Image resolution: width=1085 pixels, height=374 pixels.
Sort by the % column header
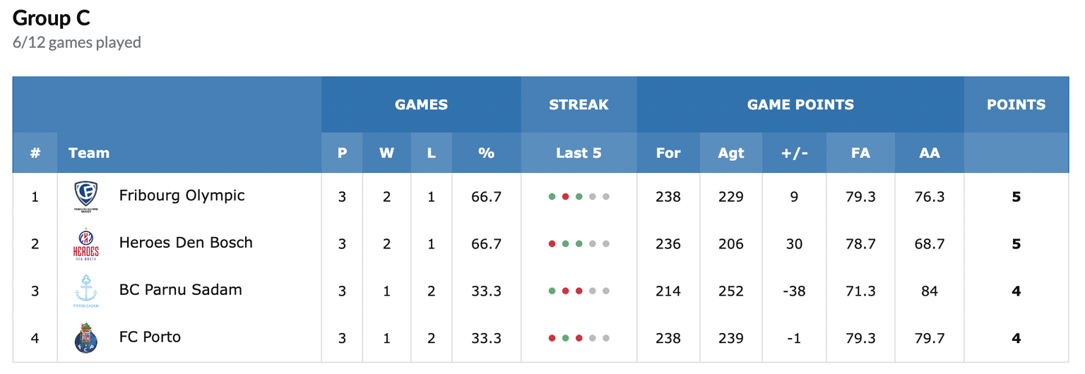pos(486,153)
